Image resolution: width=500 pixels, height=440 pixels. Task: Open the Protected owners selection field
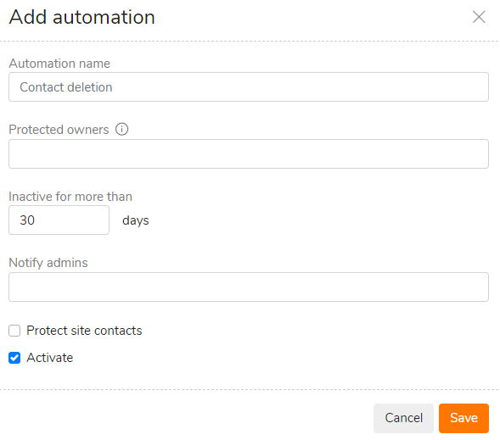tap(249, 153)
